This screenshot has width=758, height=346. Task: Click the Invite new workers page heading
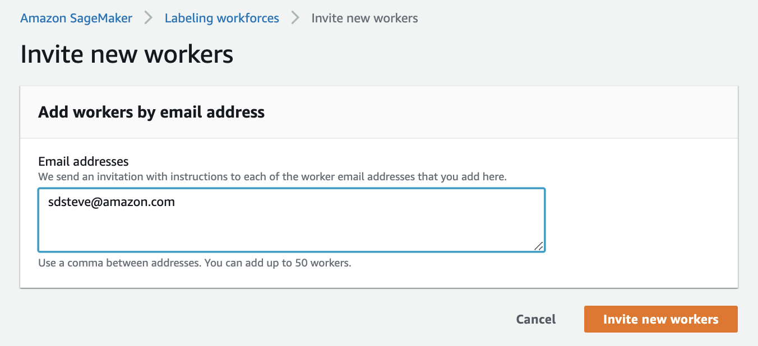click(127, 54)
